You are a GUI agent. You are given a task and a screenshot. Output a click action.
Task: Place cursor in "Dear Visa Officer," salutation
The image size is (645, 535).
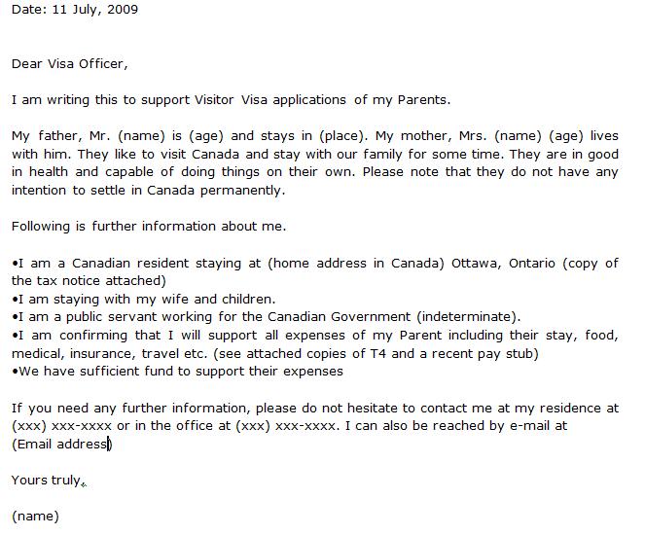[69, 64]
